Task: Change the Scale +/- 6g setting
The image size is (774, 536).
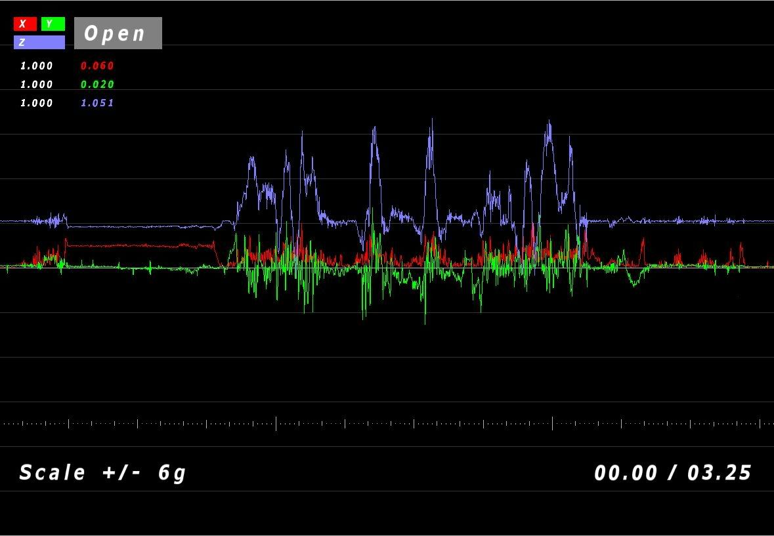Action: click(x=103, y=472)
